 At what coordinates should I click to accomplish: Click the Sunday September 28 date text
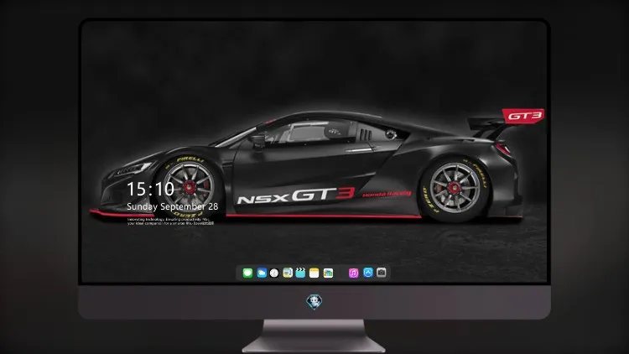(x=173, y=206)
